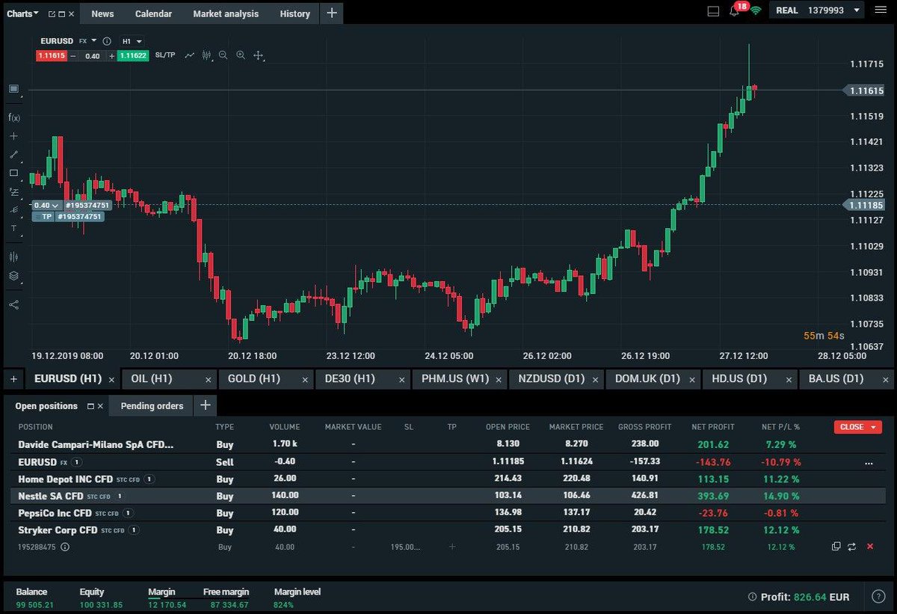Zoom out the chart with magnifier minus
This screenshot has width=897, height=614.
[223, 55]
